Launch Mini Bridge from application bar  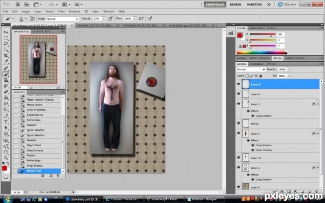coord(27,4)
